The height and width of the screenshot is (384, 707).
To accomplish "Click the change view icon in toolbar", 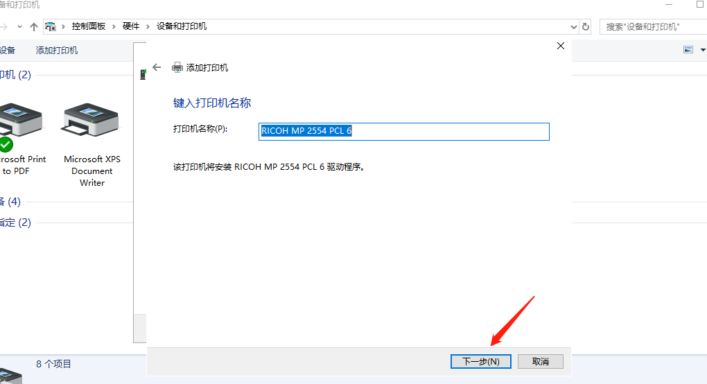I will pyautogui.click(x=688, y=50).
